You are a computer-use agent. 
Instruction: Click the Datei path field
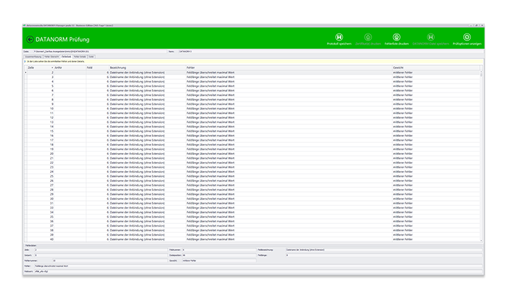100,51
